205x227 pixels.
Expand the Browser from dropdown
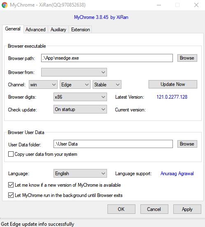[74, 72]
